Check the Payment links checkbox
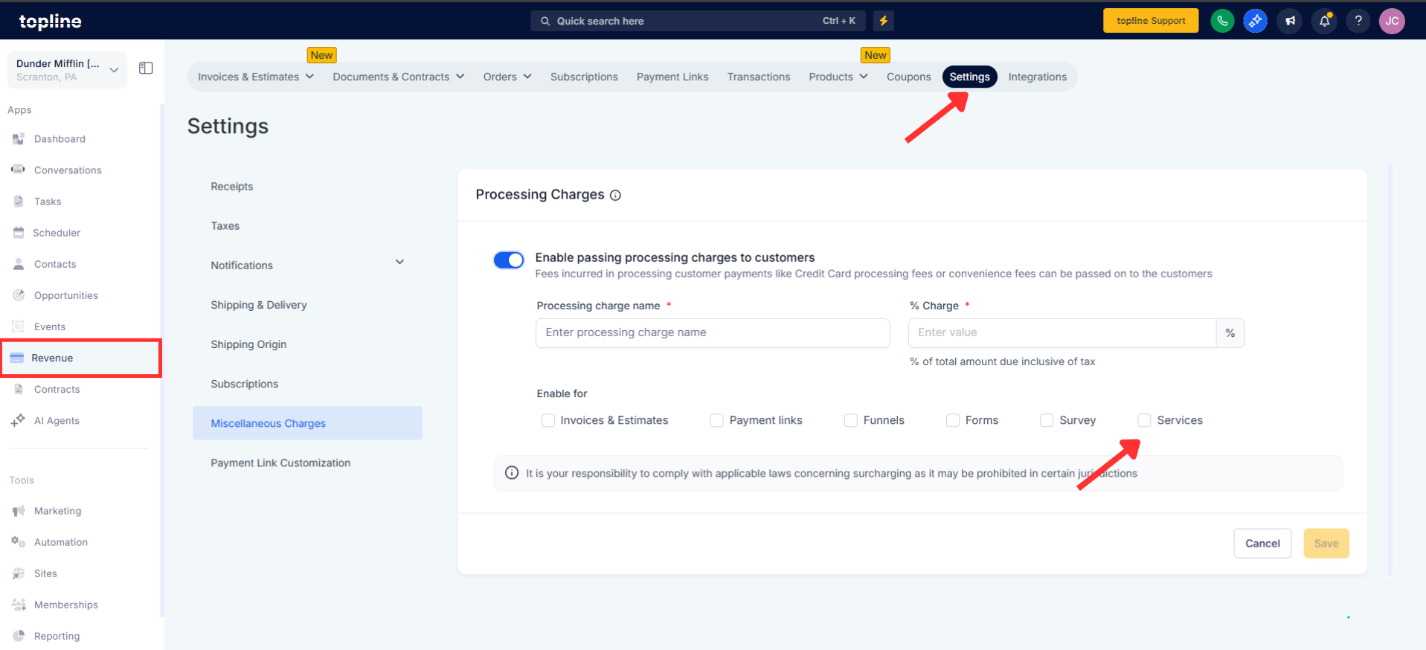1426x650 pixels. point(717,420)
